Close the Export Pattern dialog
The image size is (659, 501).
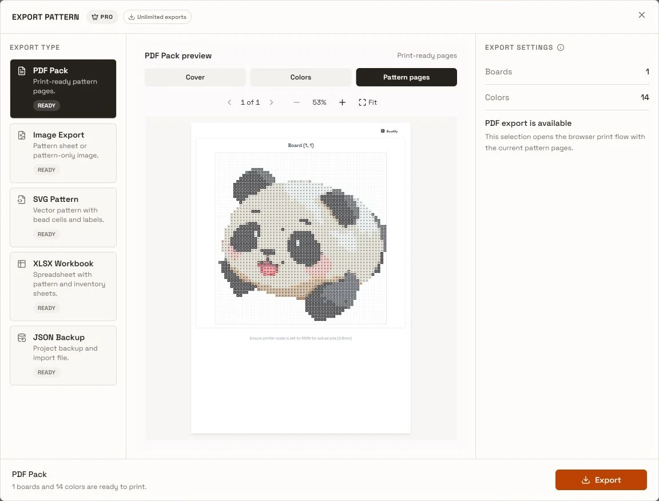pos(641,15)
